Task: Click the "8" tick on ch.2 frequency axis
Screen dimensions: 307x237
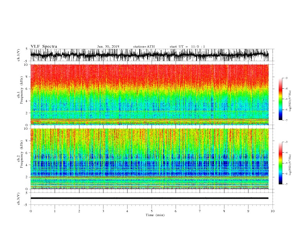Action: tap(27, 141)
